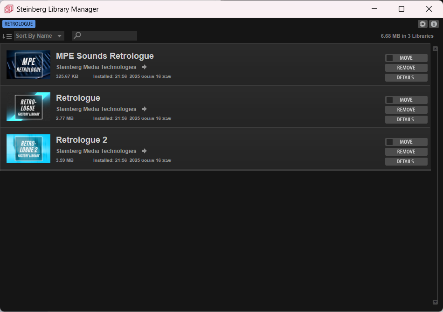Image resolution: width=443 pixels, height=312 pixels.
Task: Click the arrow icon in the Retrologue 2 row
Action: click(145, 151)
